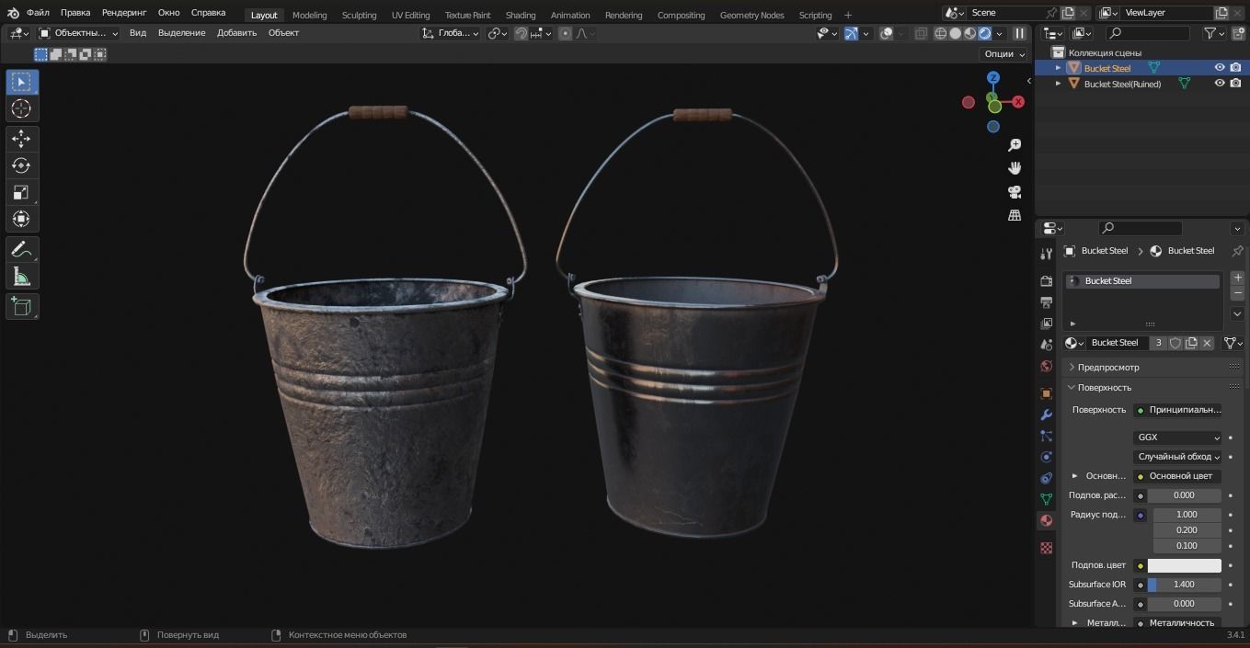
Task: Toggle proportional editing
Action: pos(566,33)
